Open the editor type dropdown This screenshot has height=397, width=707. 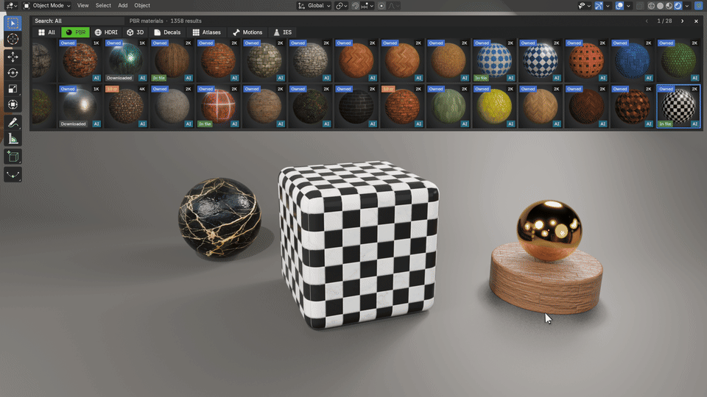(11, 6)
